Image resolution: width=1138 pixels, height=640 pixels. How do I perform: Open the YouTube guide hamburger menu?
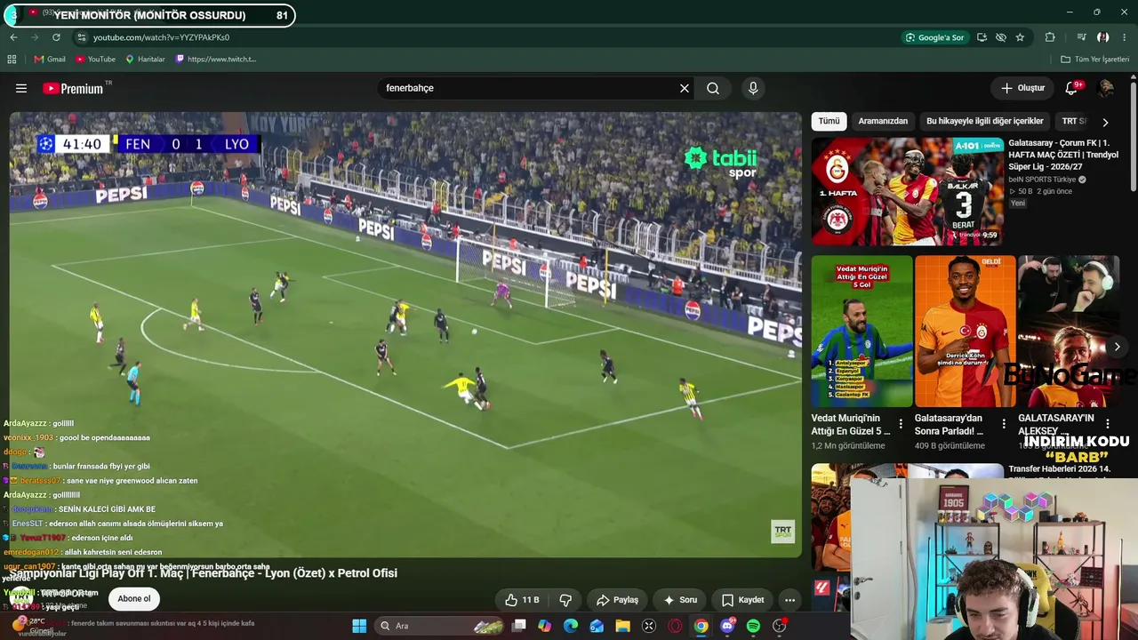[21, 88]
